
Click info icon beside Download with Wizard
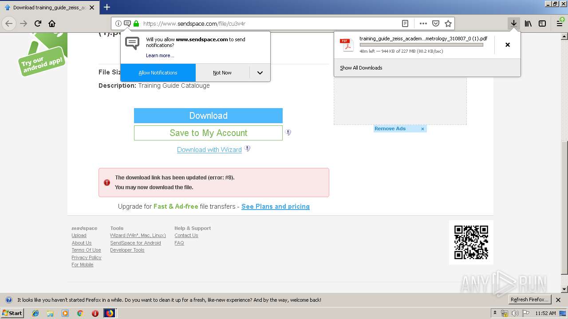coord(248,148)
